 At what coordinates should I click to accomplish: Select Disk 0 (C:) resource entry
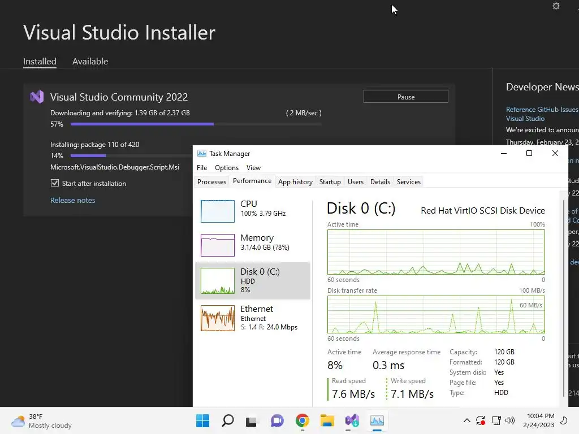click(253, 280)
